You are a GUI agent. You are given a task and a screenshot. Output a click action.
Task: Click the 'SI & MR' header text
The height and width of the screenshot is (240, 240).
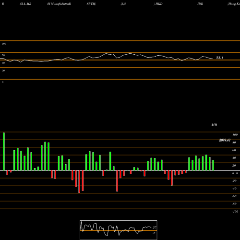(x=25, y=4)
